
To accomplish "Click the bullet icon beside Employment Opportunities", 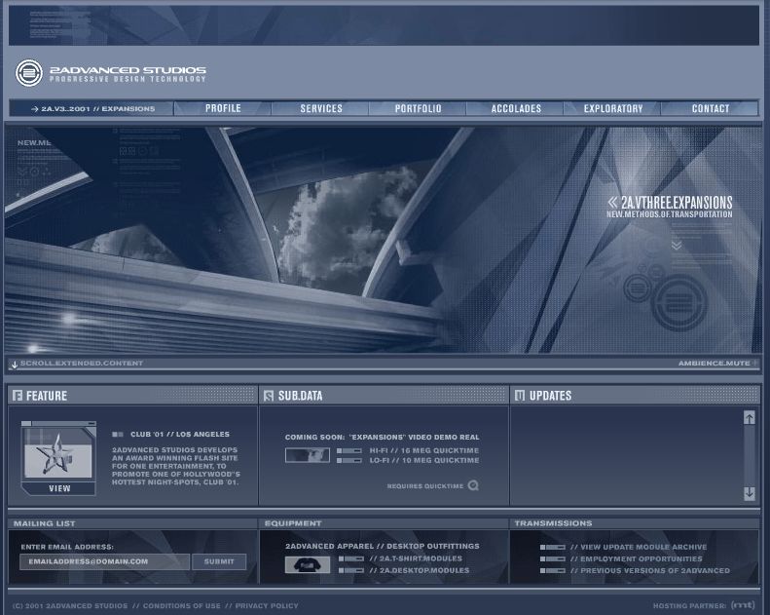I will tap(553, 558).
